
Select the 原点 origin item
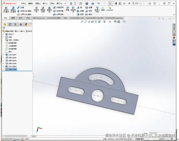(9, 52)
